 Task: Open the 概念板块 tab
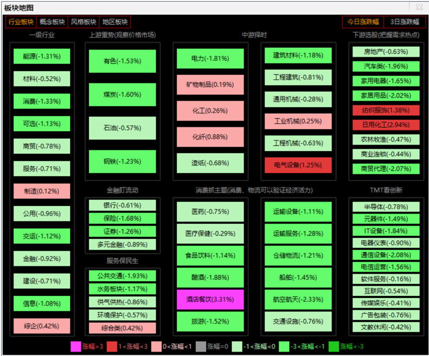point(52,22)
